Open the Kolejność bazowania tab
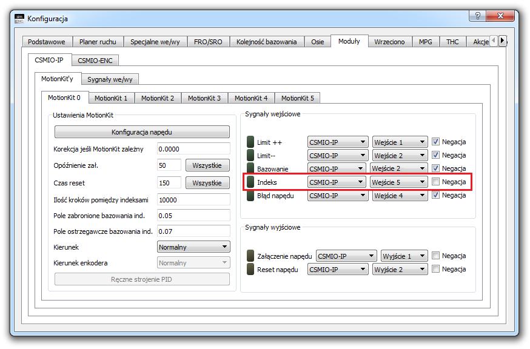 [x=266, y=42]
